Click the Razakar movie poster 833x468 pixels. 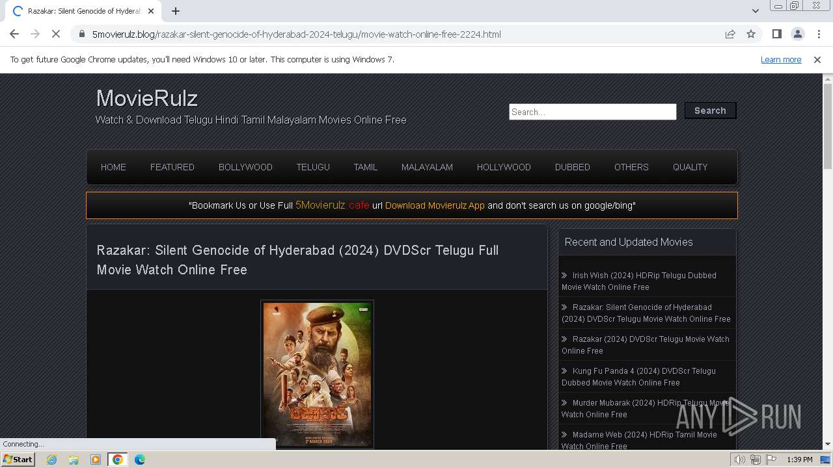pyautogui.click(x=317, y=374)
